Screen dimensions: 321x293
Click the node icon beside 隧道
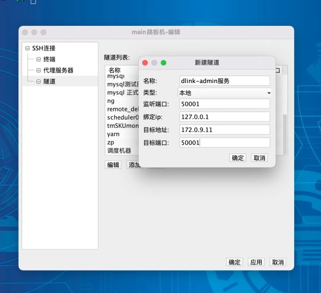(38, 81)
